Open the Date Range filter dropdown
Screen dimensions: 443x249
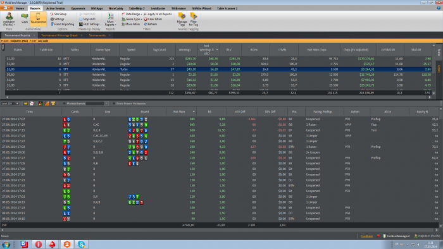pos(132,14)
